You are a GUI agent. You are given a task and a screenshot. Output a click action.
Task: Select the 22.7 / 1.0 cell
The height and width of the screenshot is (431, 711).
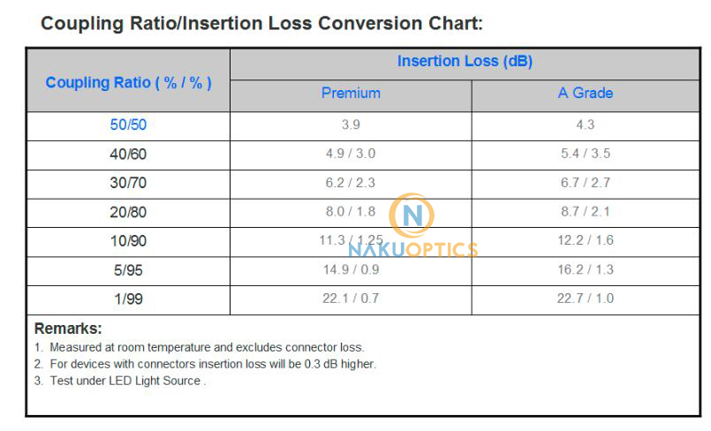point(586,300)
